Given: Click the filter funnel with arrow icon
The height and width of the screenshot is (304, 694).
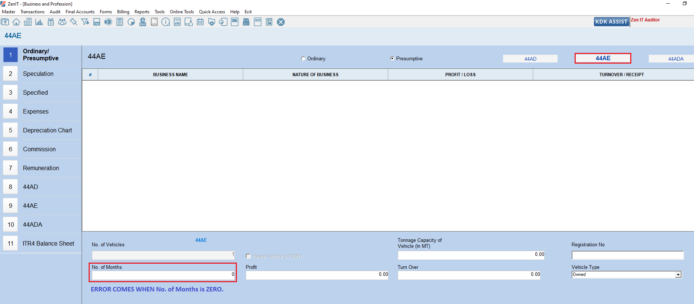Looking at the screenshot, I should point(85,22).
